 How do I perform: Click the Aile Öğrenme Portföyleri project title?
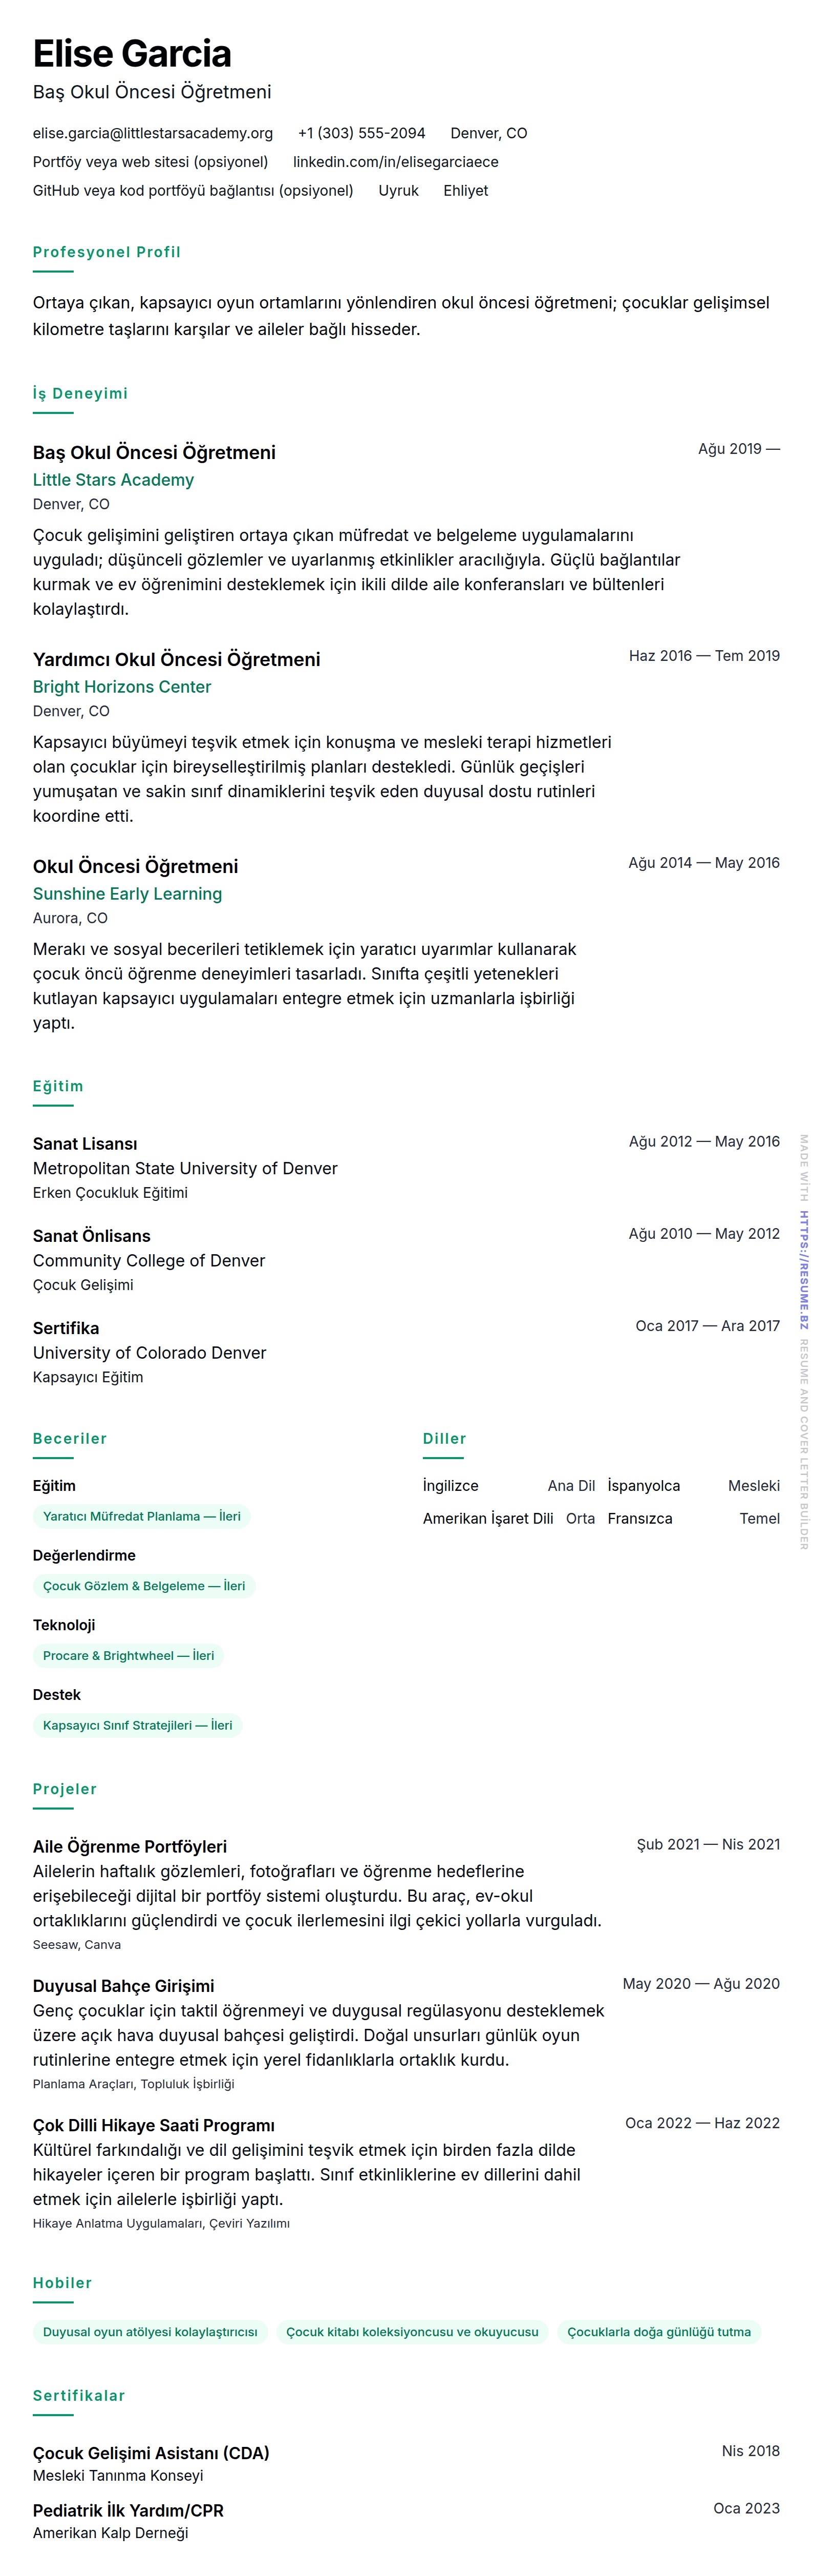tap(130, 1846)
